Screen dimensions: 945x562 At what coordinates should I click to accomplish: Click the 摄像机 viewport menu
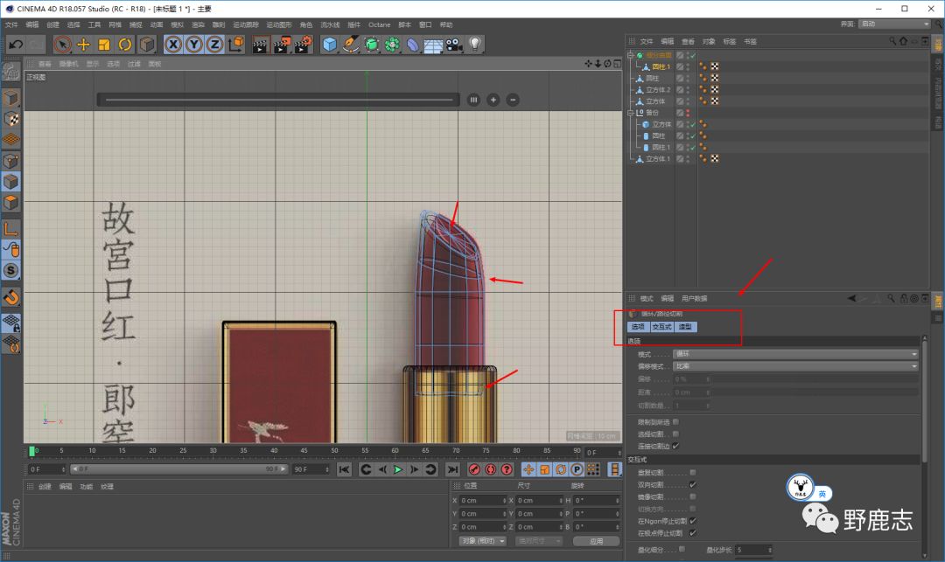coord(68,64)
